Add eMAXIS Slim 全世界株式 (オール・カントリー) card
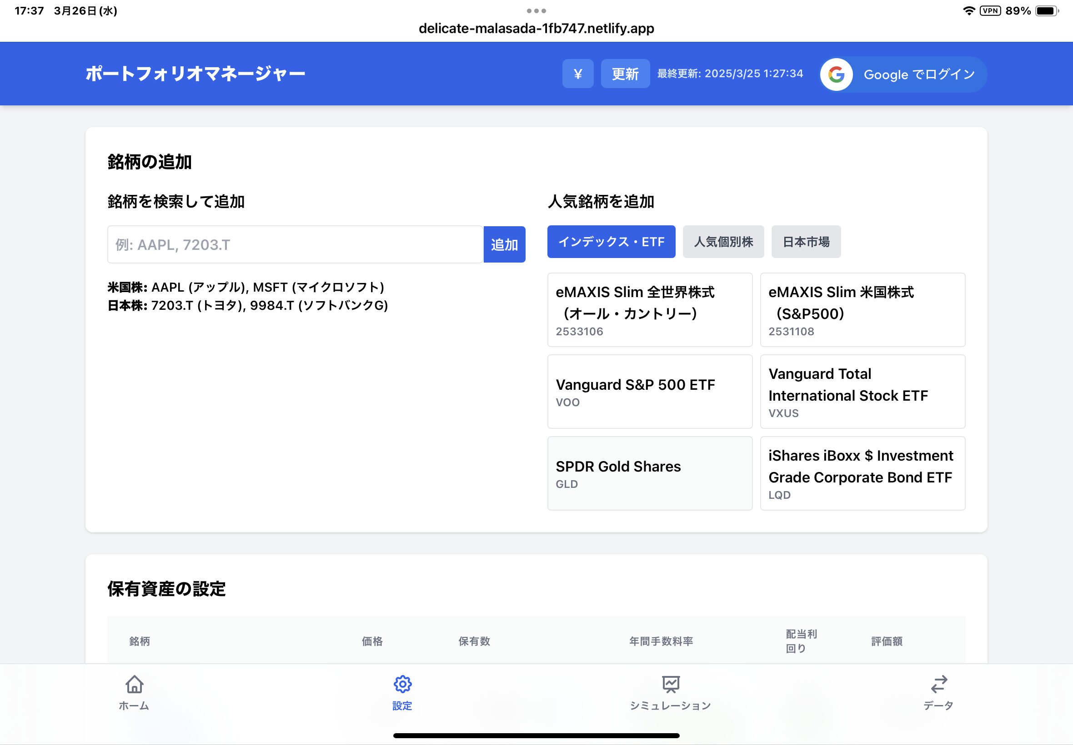 (650, 310)
